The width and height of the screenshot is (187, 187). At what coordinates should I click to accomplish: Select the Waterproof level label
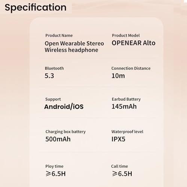(127, 132)
